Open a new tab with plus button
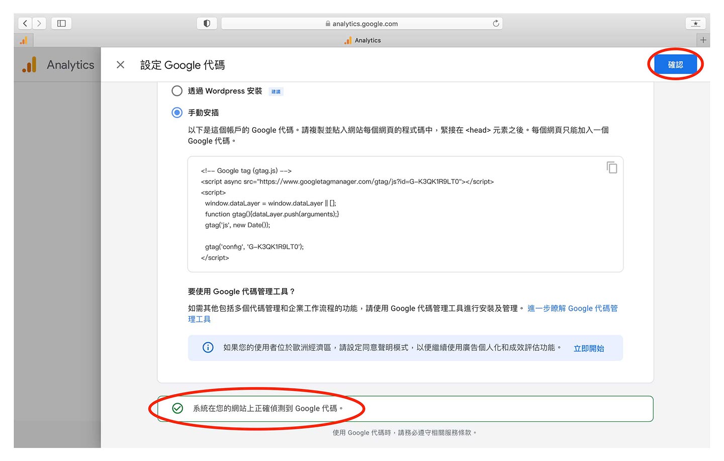724x461 pixels. pyautogui.click(x=703, y=40)
